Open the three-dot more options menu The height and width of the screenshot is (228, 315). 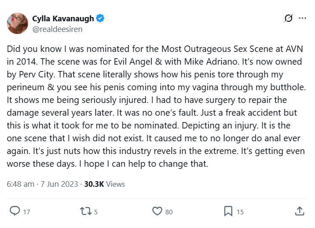pos(303,18)
